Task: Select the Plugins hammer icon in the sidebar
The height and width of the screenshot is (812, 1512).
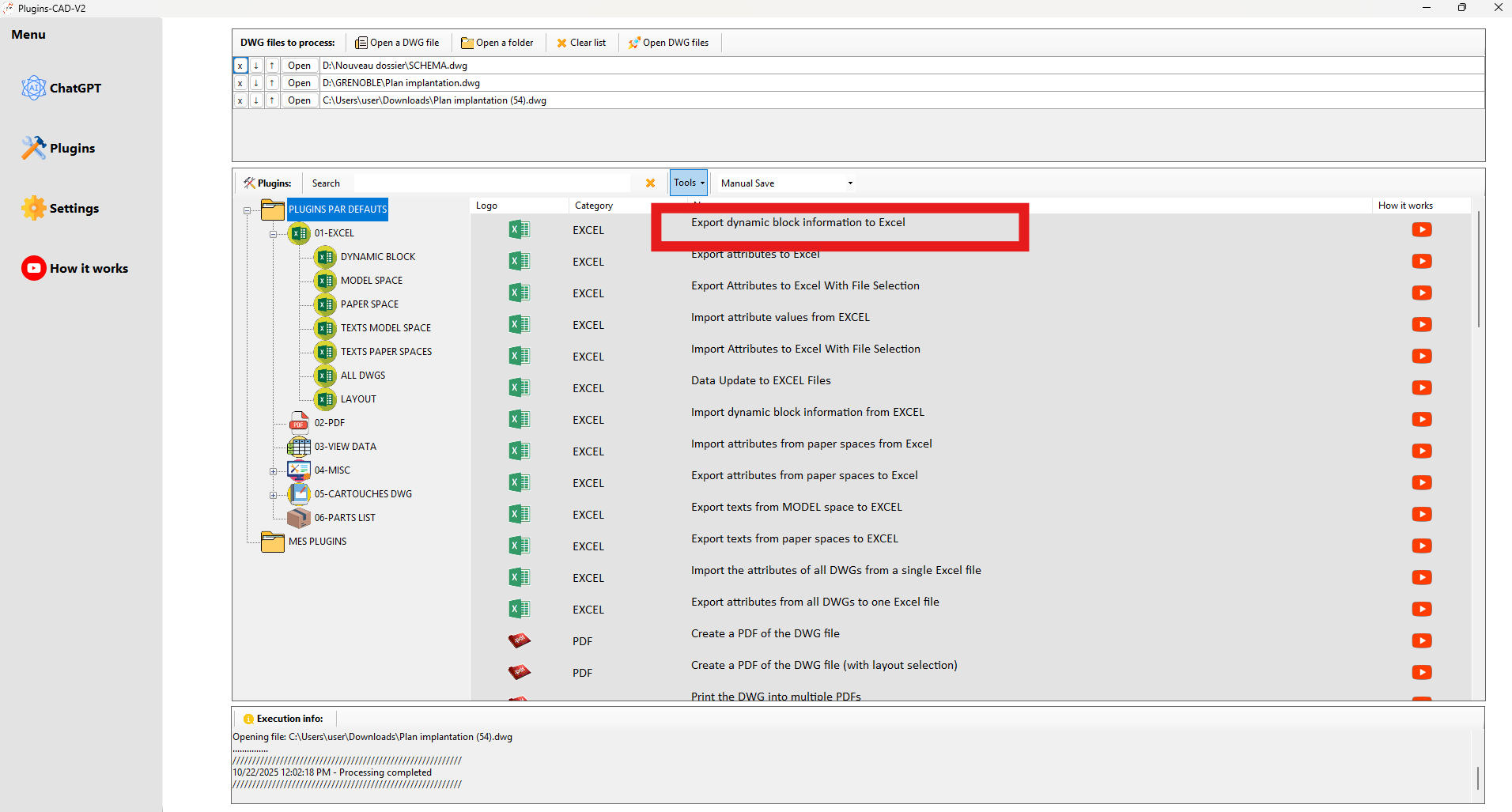Action: tap(34, 147)
